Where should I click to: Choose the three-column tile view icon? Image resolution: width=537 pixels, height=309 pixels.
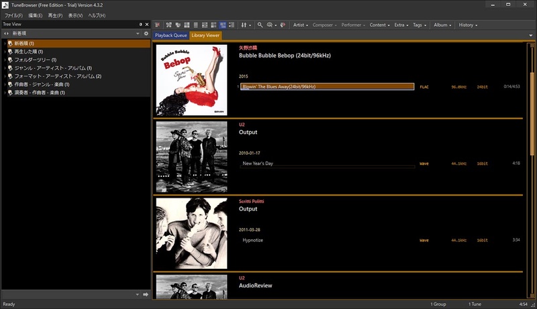point(205,25)
